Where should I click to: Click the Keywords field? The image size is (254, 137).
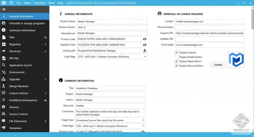110,106
